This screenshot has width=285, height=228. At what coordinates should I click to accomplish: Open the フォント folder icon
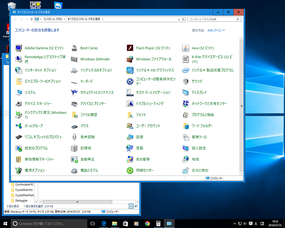(130, 115)
